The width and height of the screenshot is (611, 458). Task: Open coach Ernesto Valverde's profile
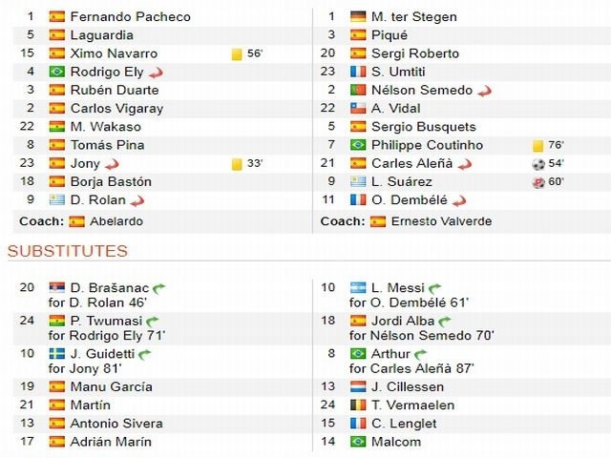[x=441, y=221]
